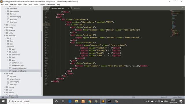
Task: Open the Tools menu
Action: (x=36, y=4)
